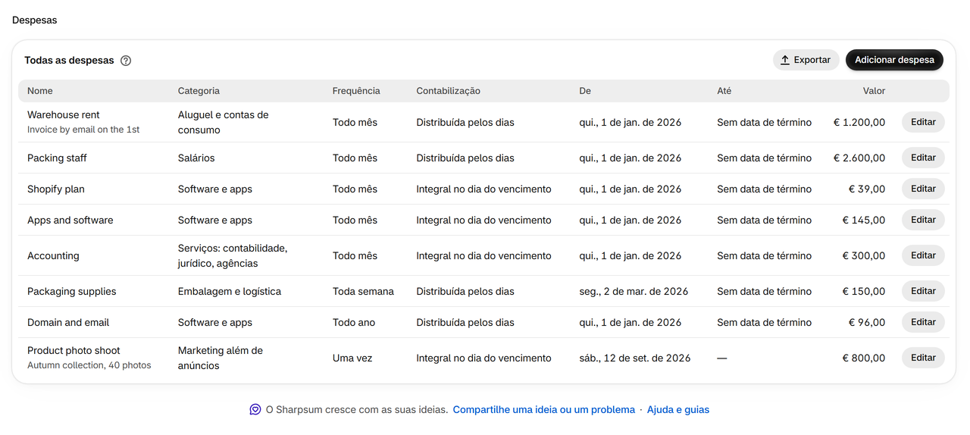Click the Categoria column header
The image size is (970, 435).
[x=199, y=91]
